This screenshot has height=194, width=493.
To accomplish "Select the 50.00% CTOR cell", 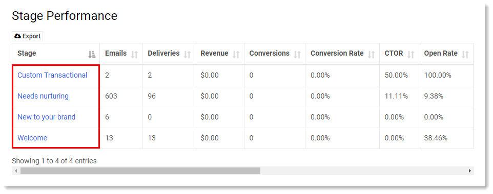I will pyautogui.click(x=399, y=75).
